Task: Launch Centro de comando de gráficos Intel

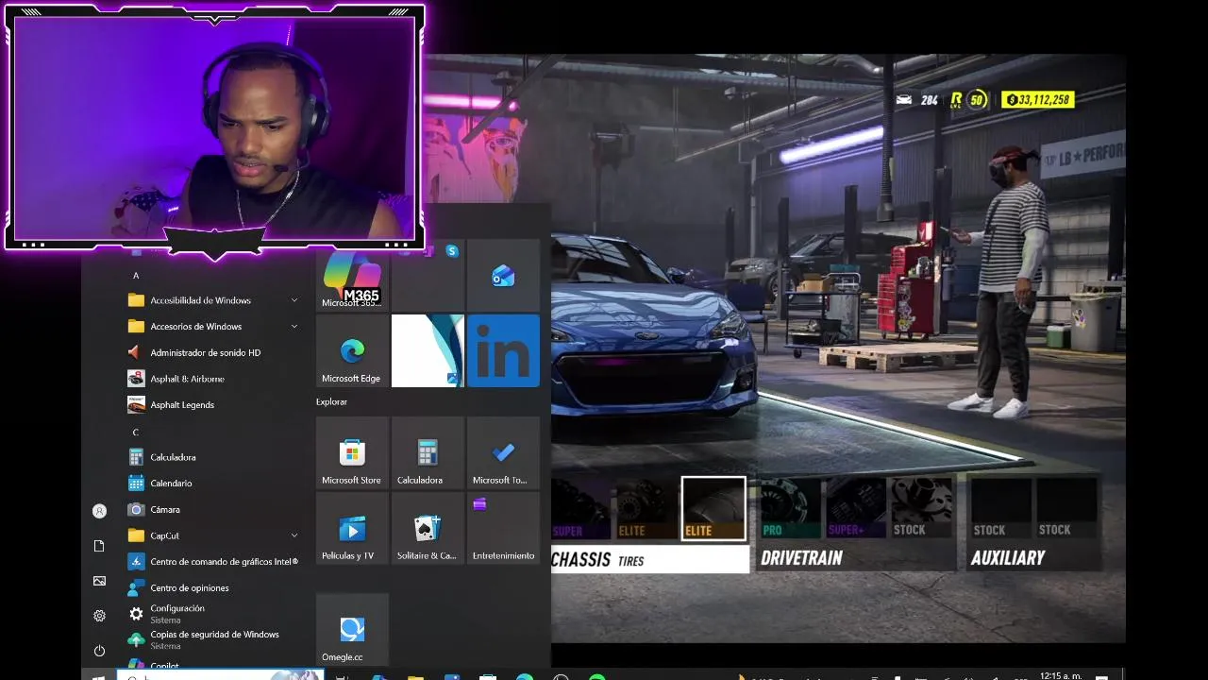Action: (x=214, y=561)
